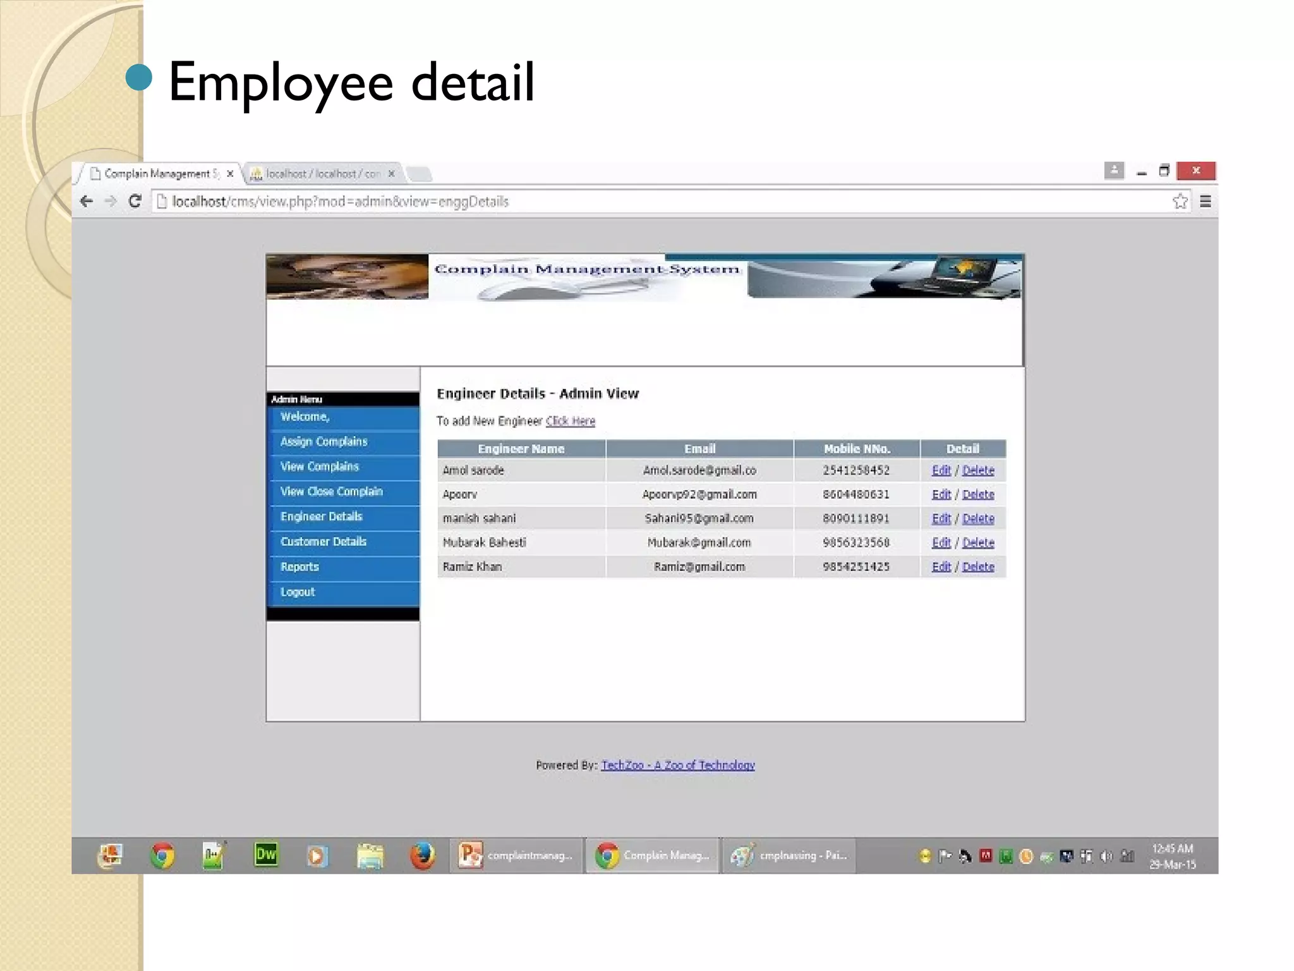Viewport: 1294px width, 971px height.
Task: Delete Apoorv's record
Action: tap(978, 495)
